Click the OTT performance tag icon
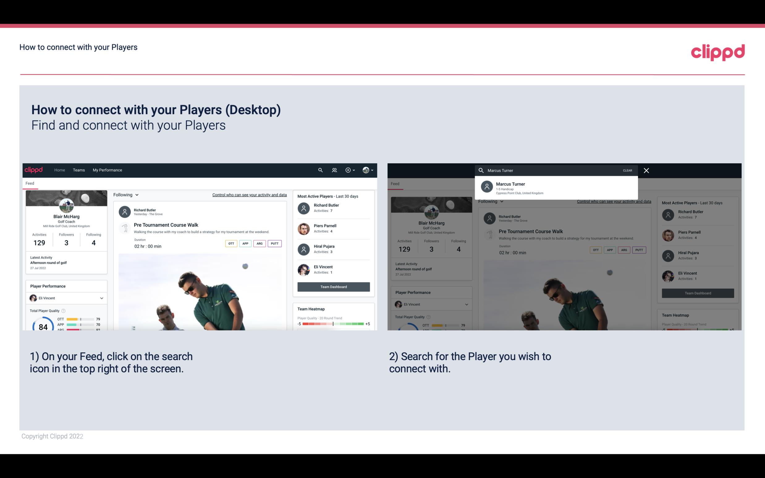Viewport: 765px width, 478px height. coord(231,243)
